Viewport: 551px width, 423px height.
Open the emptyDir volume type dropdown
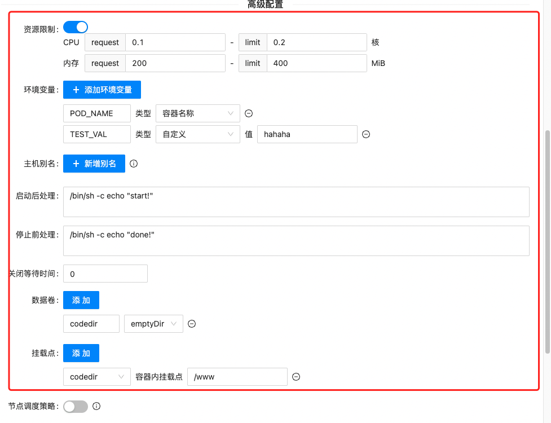click(153, 324)
